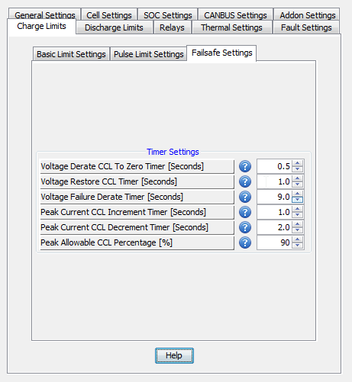Increase Voltage Restore CCL Timer value
Image resolution: width=352 pixels, height=382 pixels.
tap(297, 178)
